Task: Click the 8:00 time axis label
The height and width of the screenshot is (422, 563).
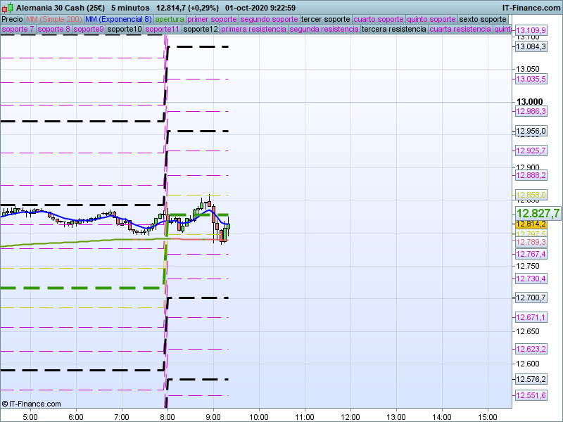Action: (167, 417)
